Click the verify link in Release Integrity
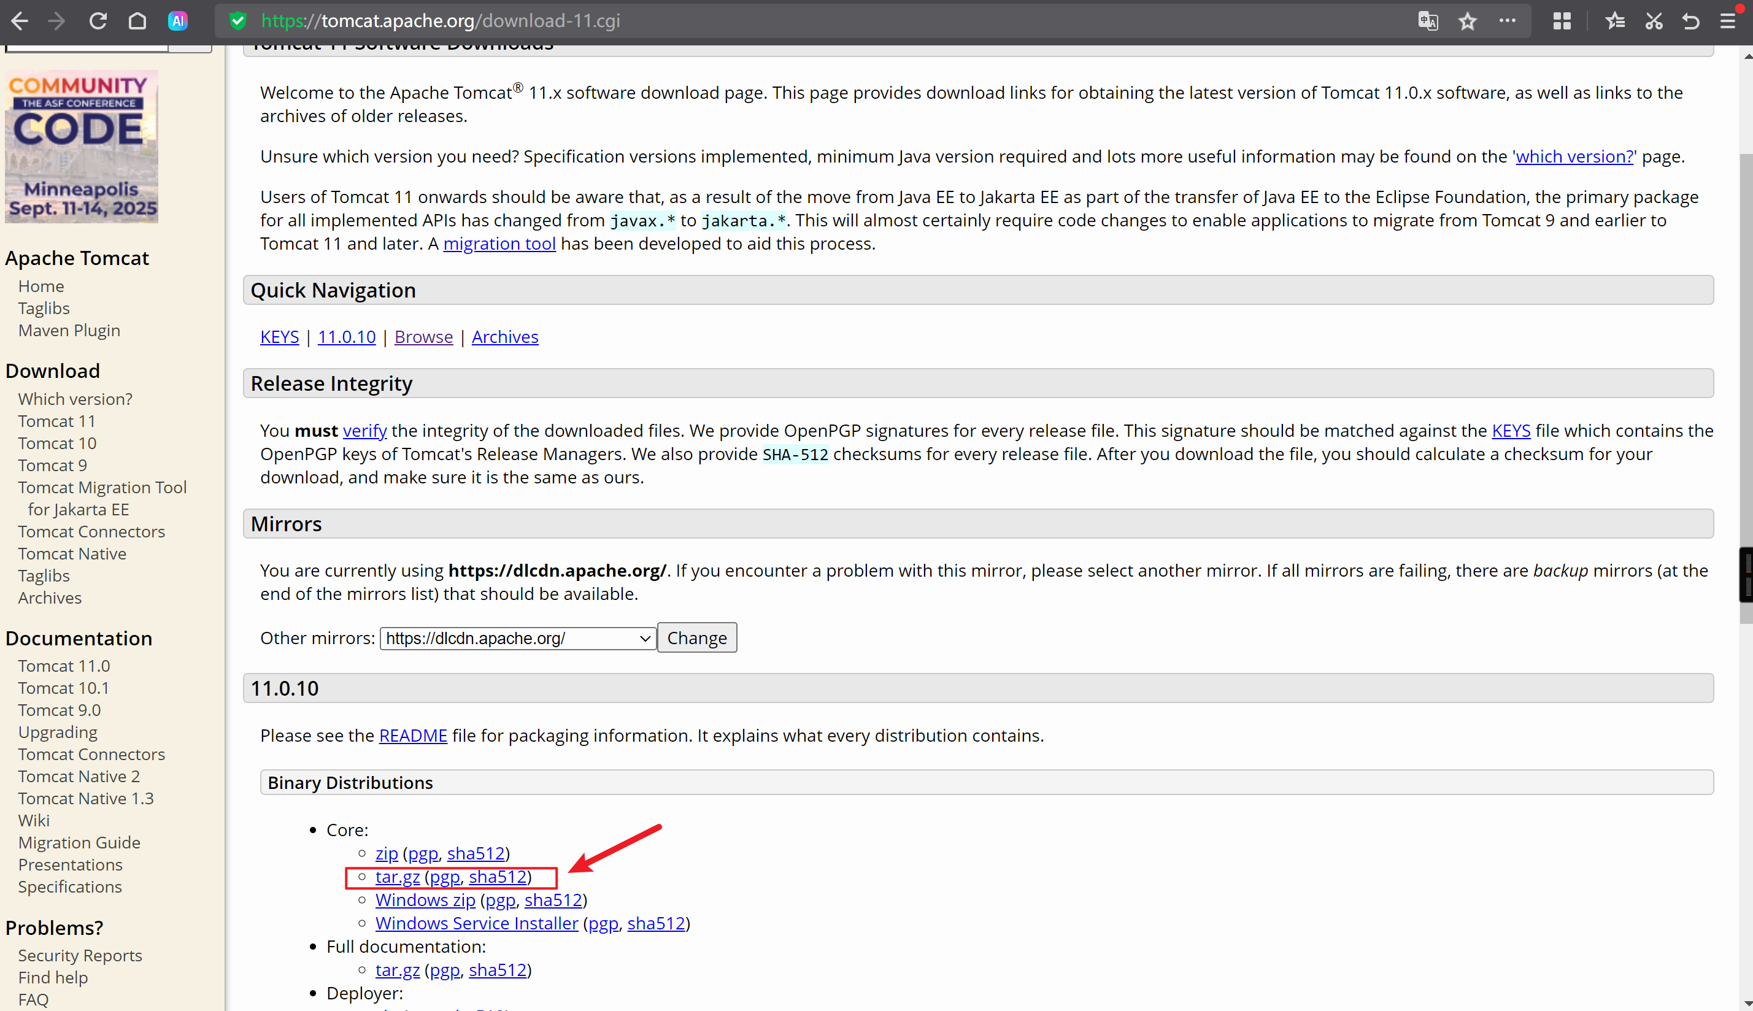The width and height of the screenshot is (1753, 1011). pyautogui.click(x=364, y=431)
